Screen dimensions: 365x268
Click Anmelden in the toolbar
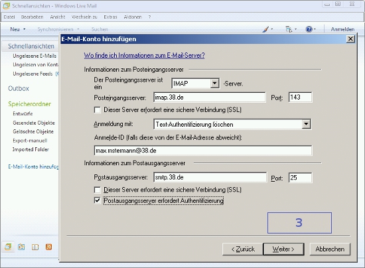tap(342, 29)
